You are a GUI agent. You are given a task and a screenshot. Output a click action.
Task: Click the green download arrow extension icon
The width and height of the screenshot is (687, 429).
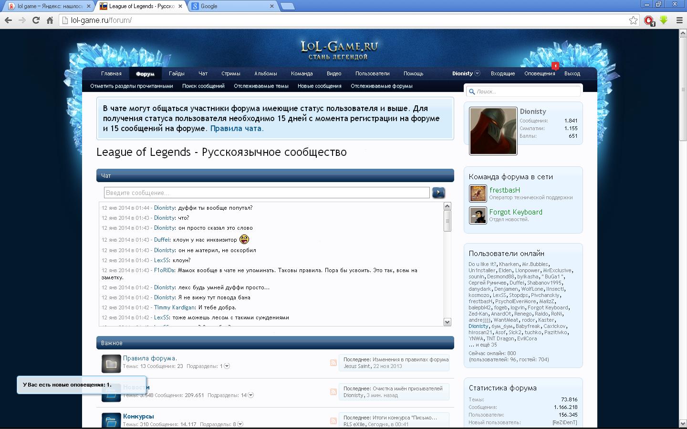point(664,20)
